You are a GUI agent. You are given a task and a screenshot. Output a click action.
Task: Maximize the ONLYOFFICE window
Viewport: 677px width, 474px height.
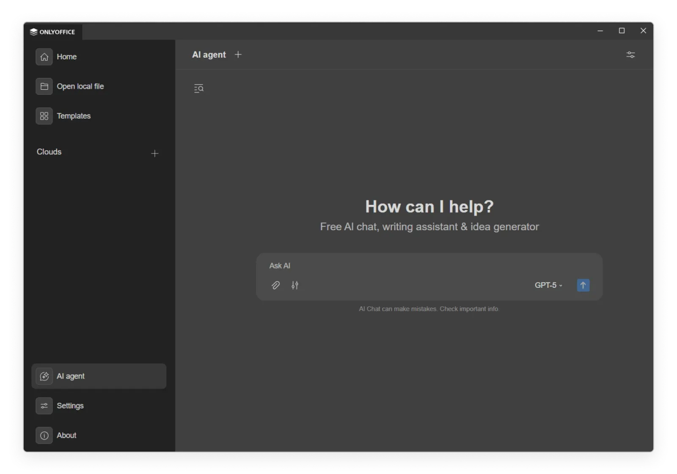point(622,31)
